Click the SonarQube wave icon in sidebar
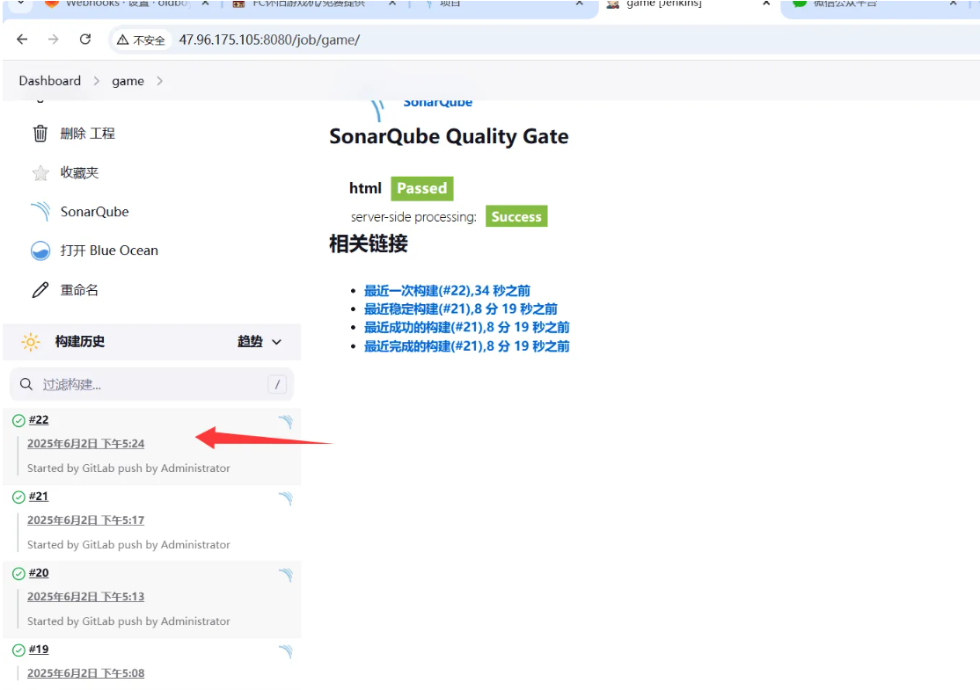 40,212
